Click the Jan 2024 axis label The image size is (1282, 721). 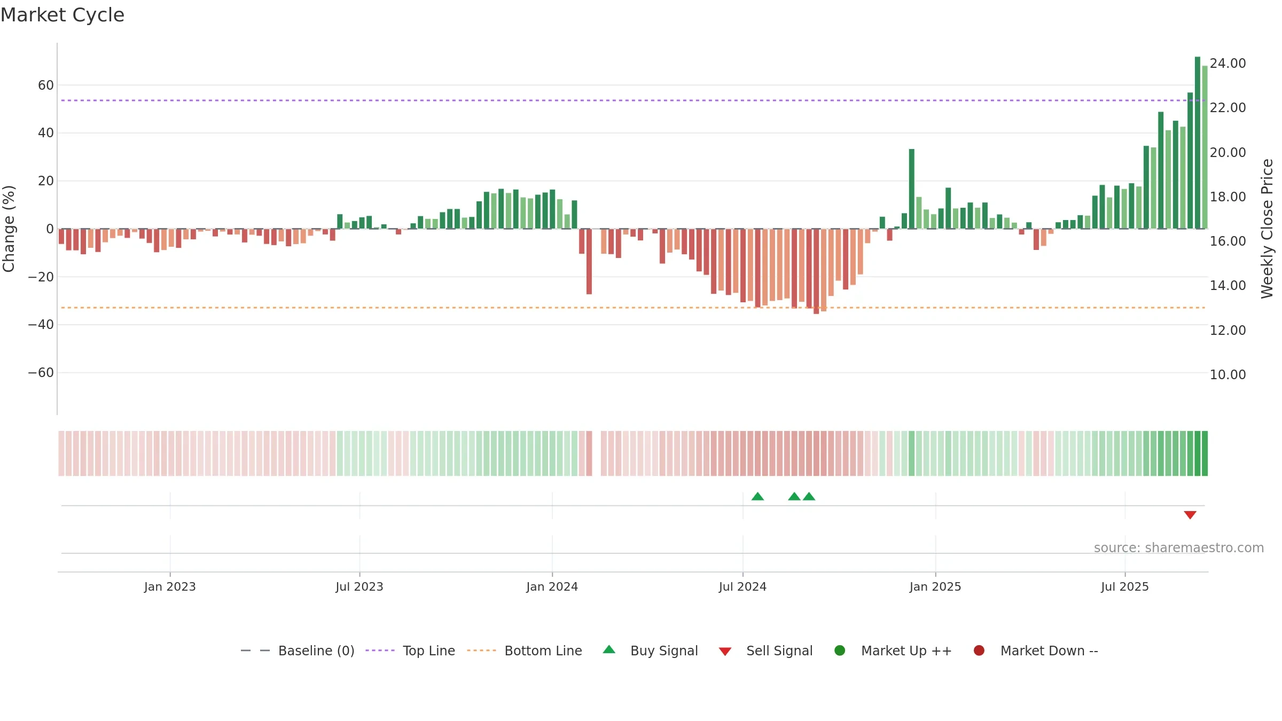click(552, 587)
